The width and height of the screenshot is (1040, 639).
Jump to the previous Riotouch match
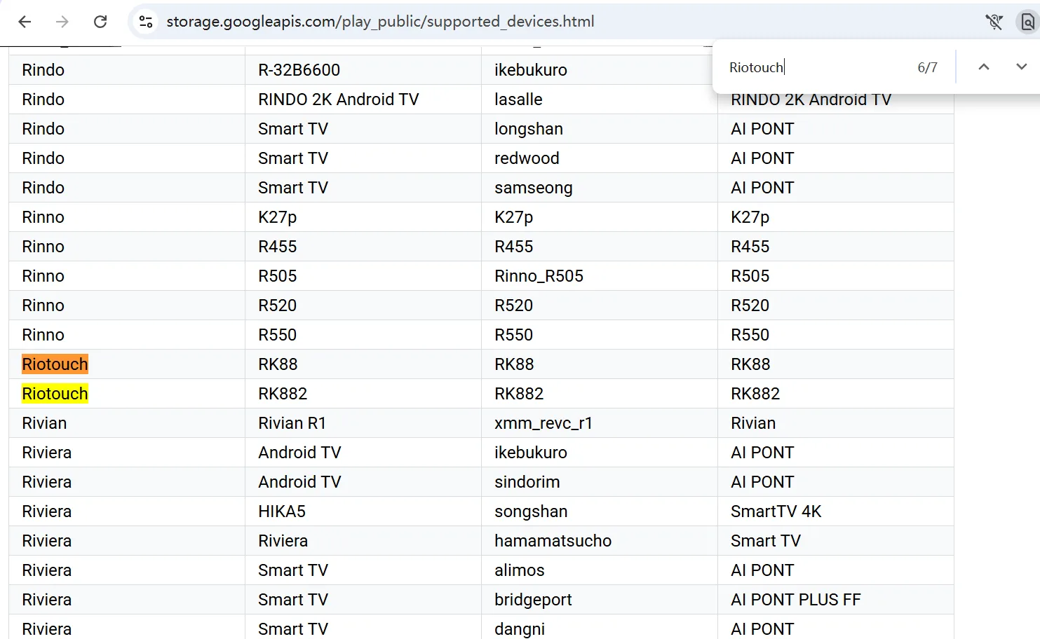[x=984, y=67]
